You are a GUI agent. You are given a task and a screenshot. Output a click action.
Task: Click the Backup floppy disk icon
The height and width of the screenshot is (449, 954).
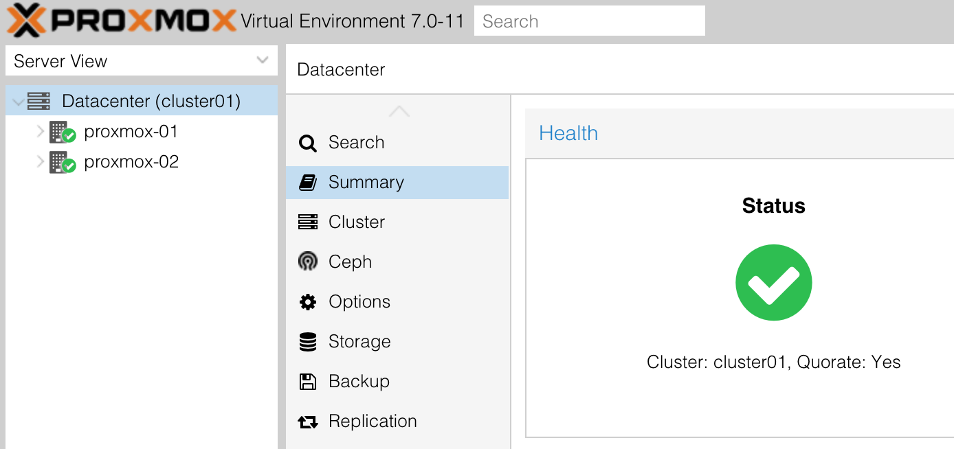point(307,382)
